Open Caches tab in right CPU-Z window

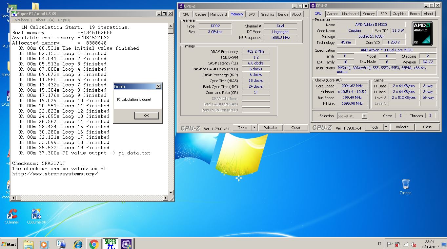tap(332, 14)
